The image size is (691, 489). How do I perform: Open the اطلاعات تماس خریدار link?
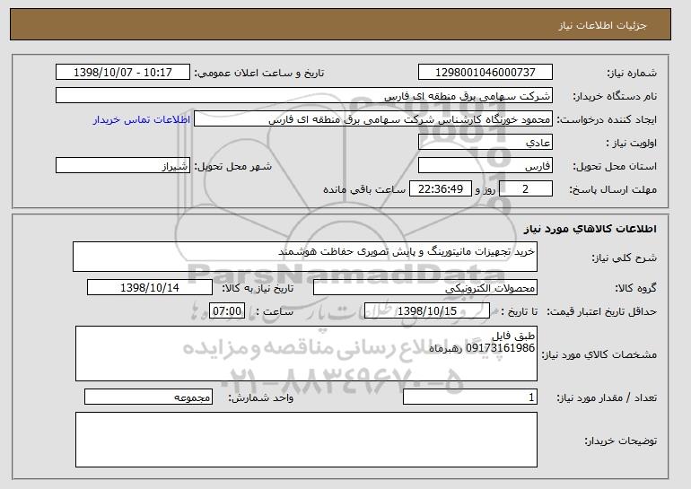click(x=142, y=119)
